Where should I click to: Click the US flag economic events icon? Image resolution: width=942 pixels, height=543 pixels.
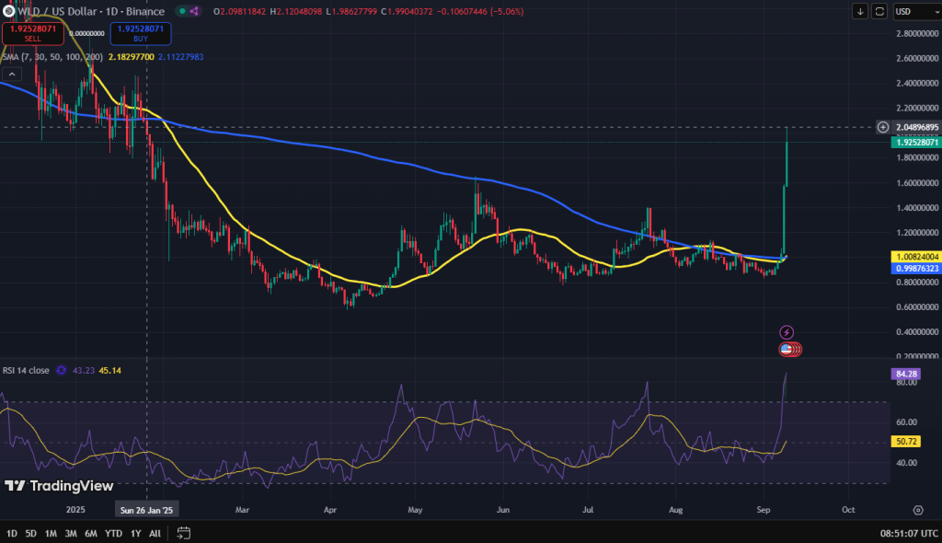789,350
